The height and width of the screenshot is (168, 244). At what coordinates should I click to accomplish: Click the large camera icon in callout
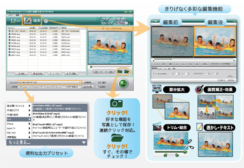(x=116, y=103)
